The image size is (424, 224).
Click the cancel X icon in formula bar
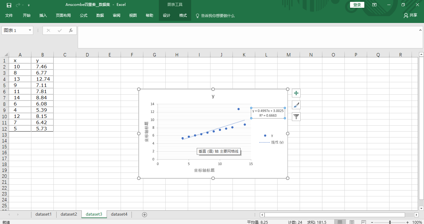tap(48, 30)
